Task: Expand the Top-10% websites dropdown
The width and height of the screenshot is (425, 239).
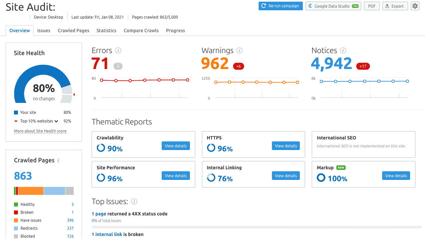Action: coord(56,121)
